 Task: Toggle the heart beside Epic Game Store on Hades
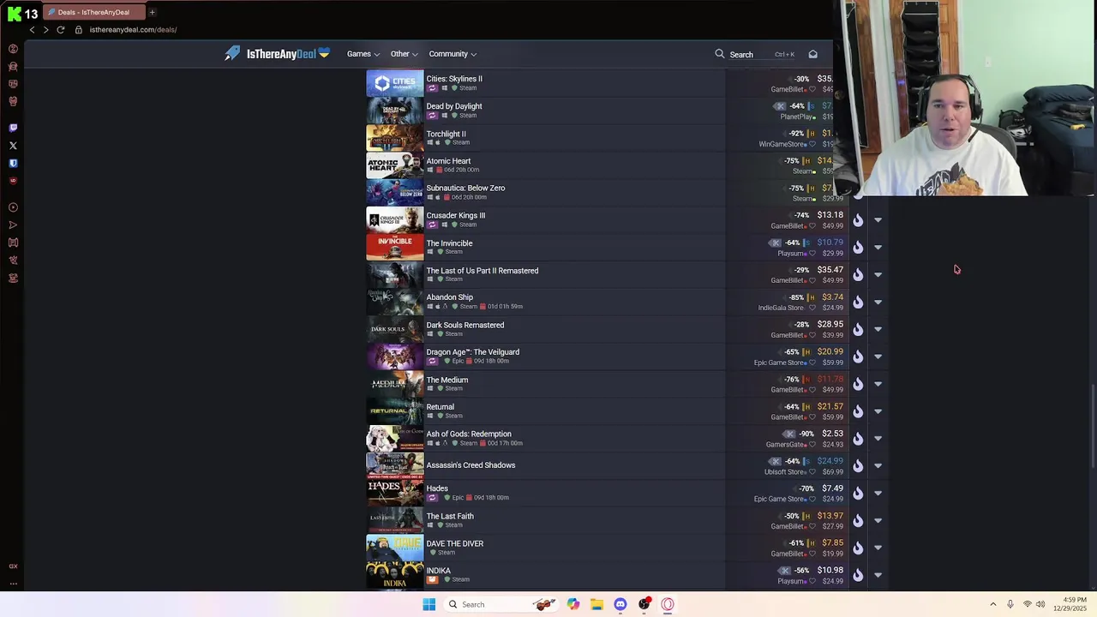pos(812,499)
